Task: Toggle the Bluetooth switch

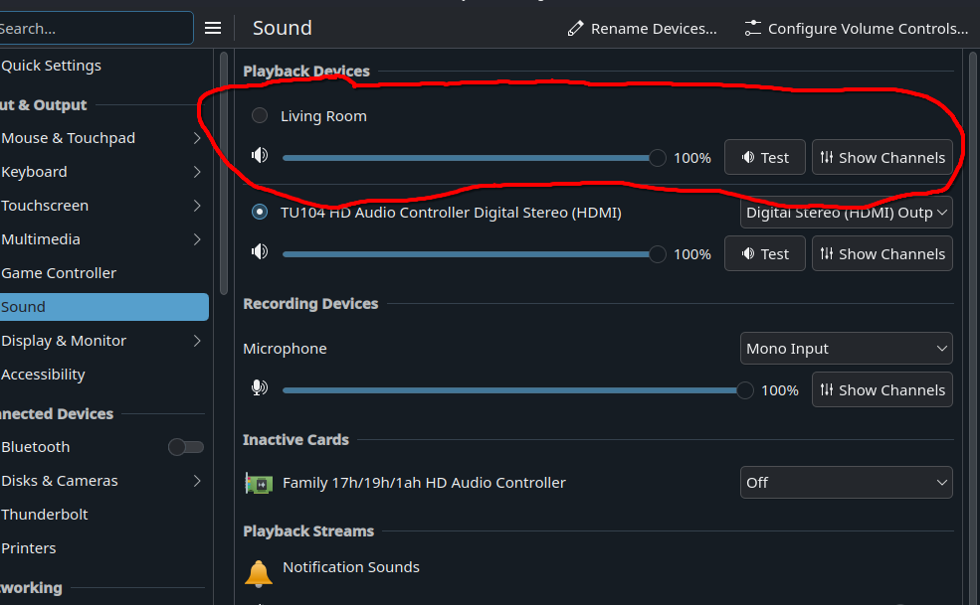Action: click(x=186, y=447)
